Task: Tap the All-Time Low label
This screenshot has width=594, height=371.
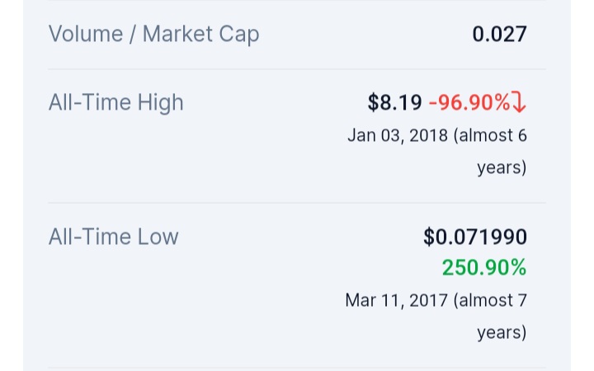Action: point(113,237)
